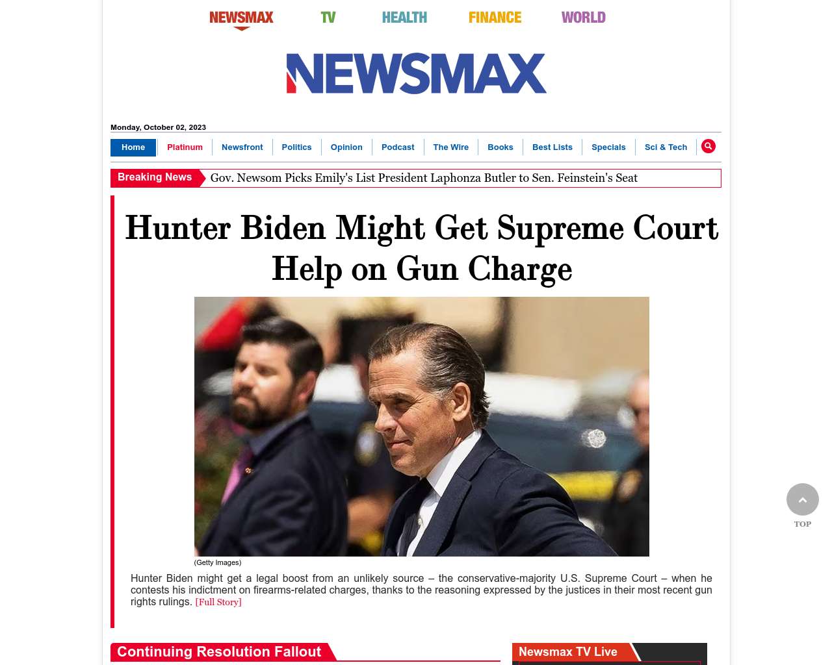Open the Platinum menu item
The height and width of the screenshot is (665, 832).
[185, 147]
